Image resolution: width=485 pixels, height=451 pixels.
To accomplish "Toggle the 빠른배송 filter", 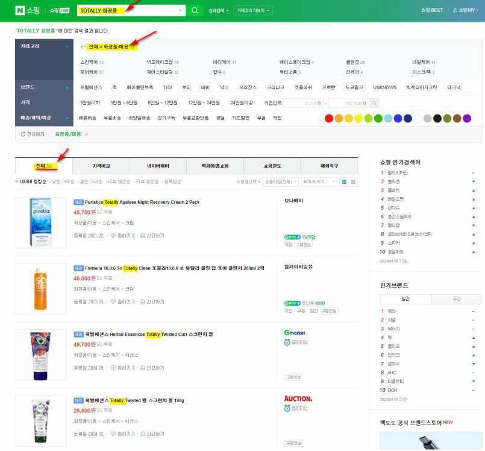I will [87, 118].
